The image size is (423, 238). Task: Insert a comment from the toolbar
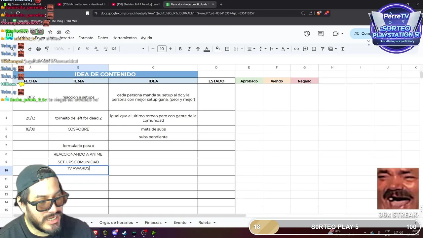(x=305, y=49)
